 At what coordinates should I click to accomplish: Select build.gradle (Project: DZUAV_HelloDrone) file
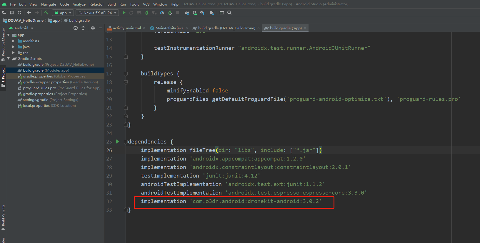click(x=55, y=64)
